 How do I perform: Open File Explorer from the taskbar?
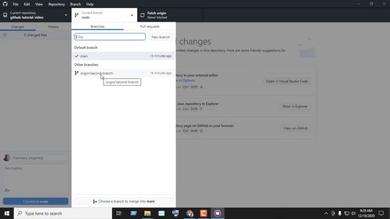pos(147,214)
